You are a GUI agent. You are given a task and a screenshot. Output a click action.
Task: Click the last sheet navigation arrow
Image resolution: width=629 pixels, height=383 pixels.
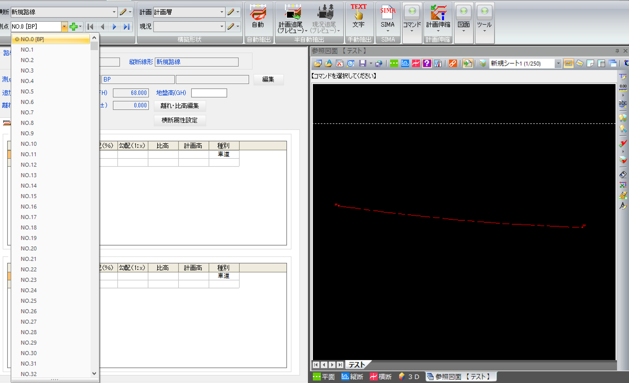pyautogui.click(x=340, y=365)
